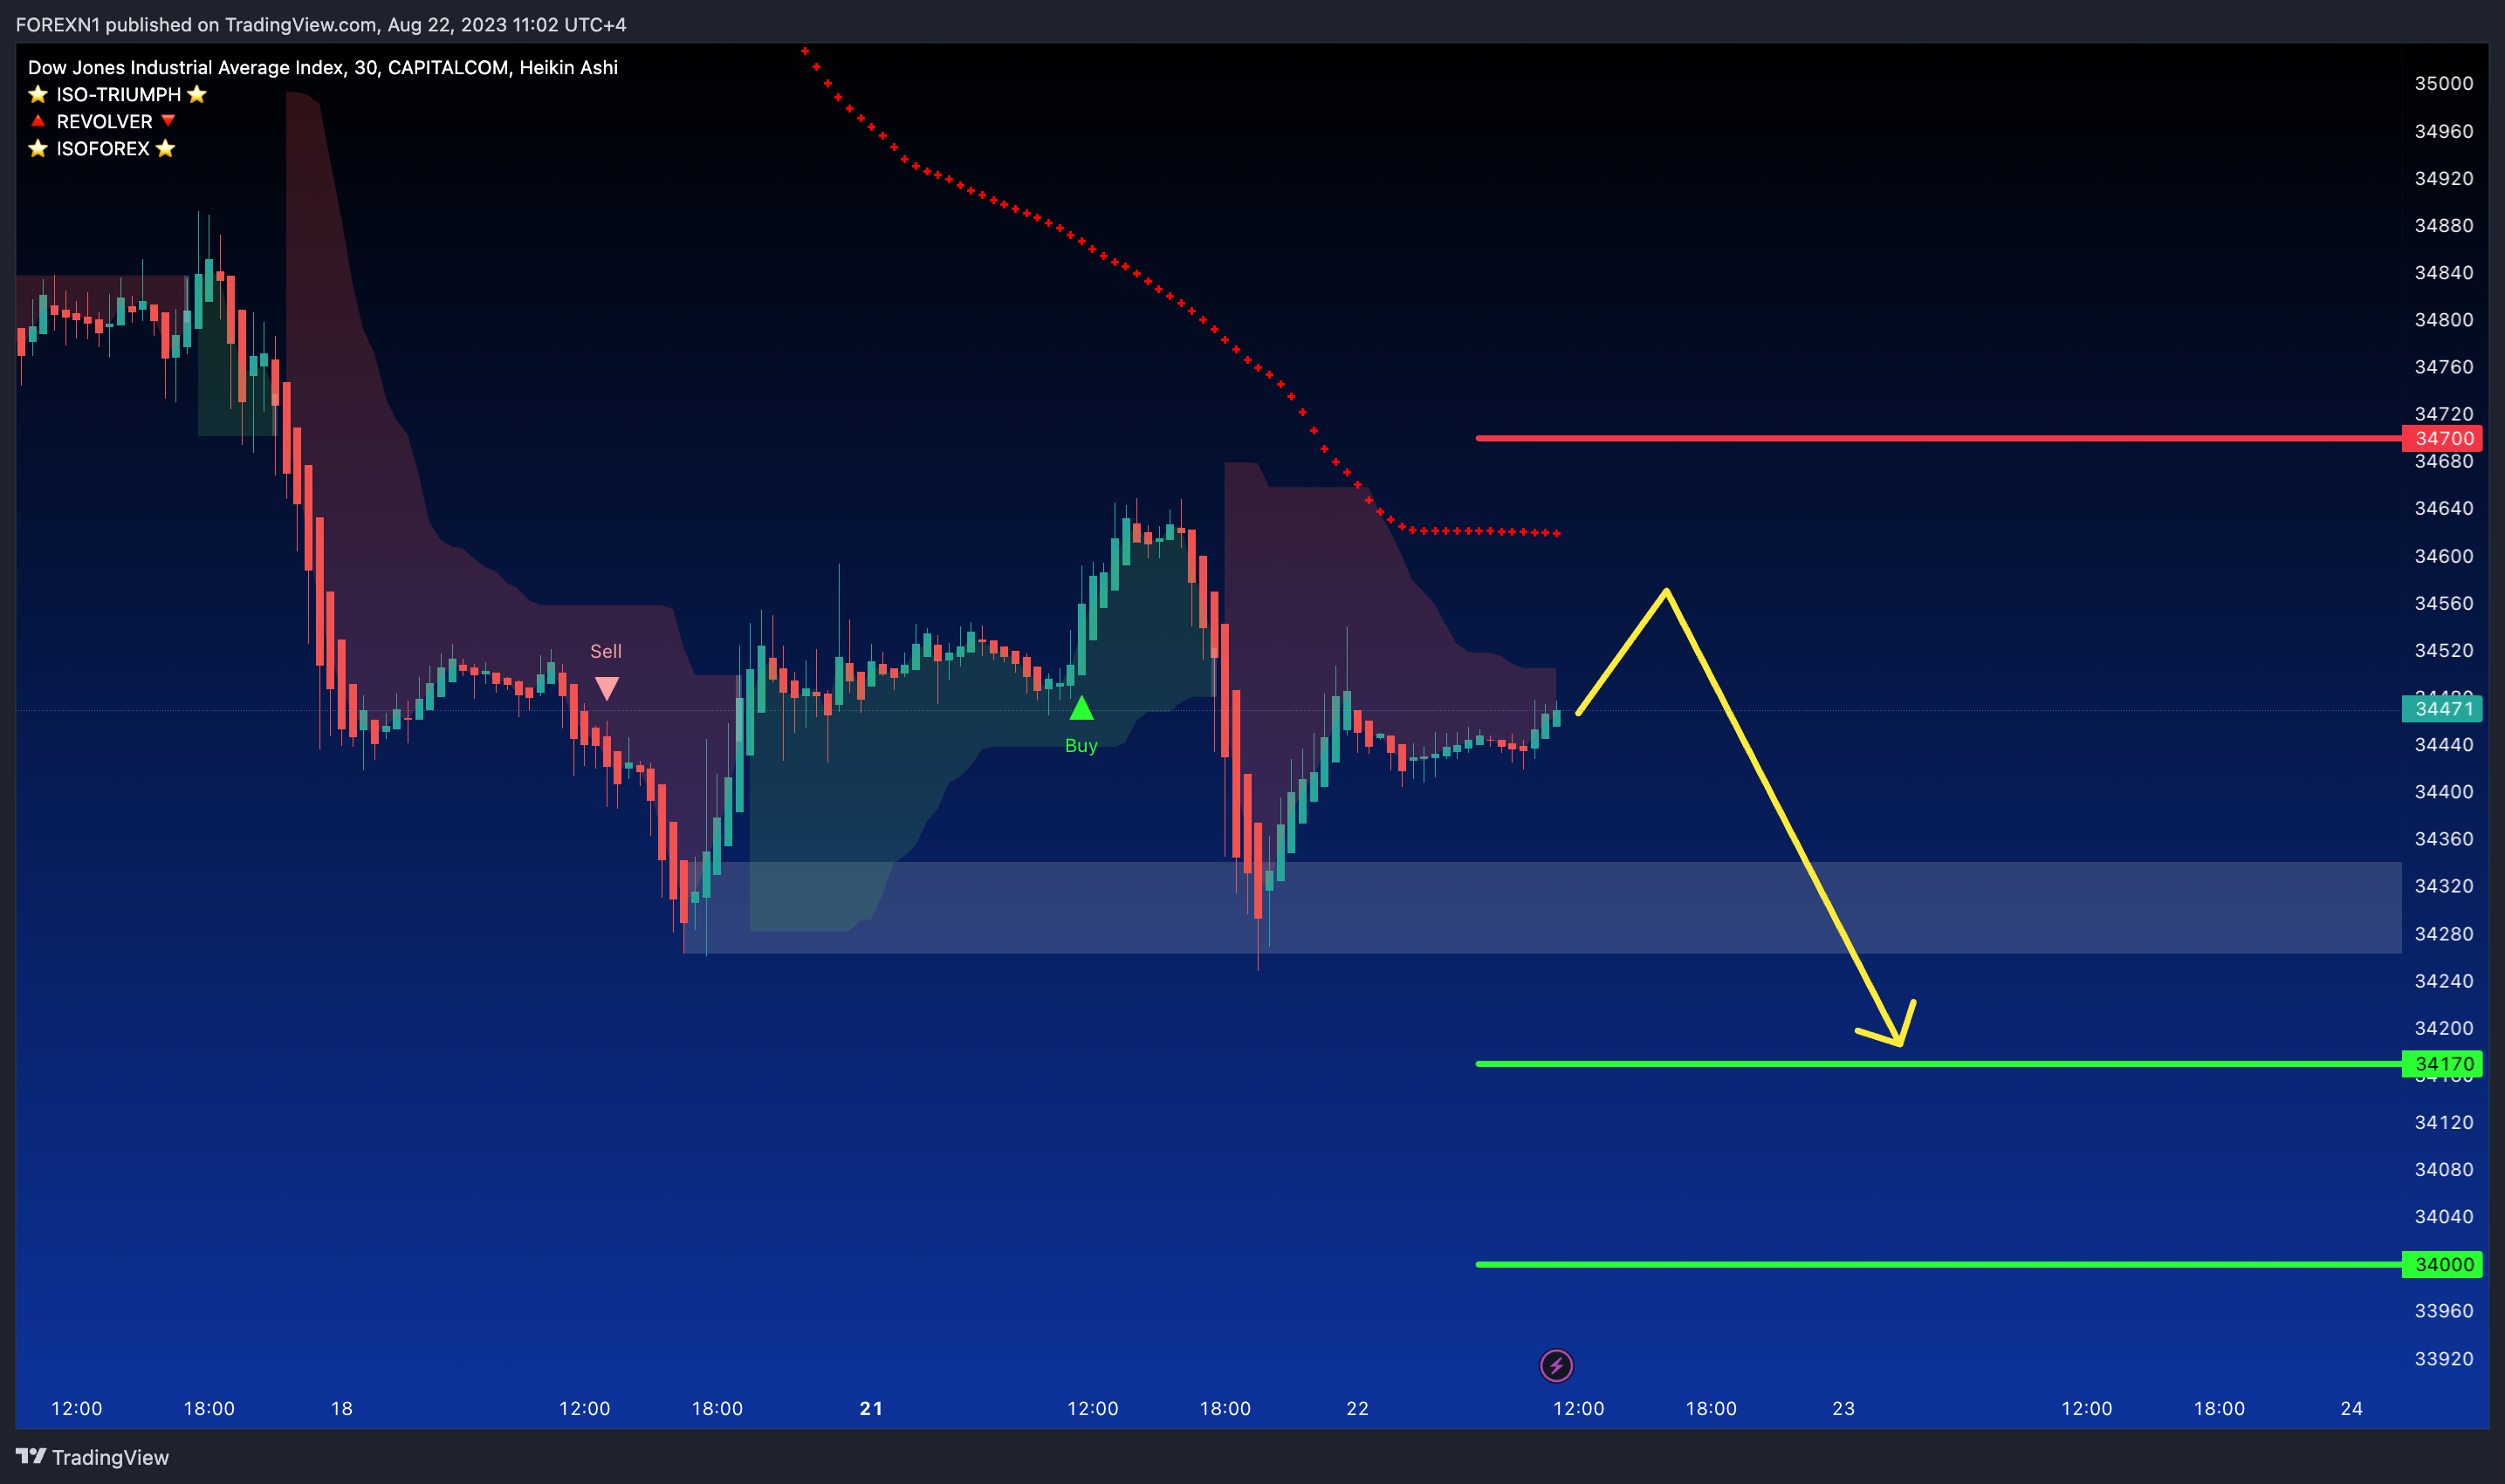The width and height of the screenshot is (2505, 1484).
Task: Click the green 34170 horizontal line
Action: (1939, 1064)
